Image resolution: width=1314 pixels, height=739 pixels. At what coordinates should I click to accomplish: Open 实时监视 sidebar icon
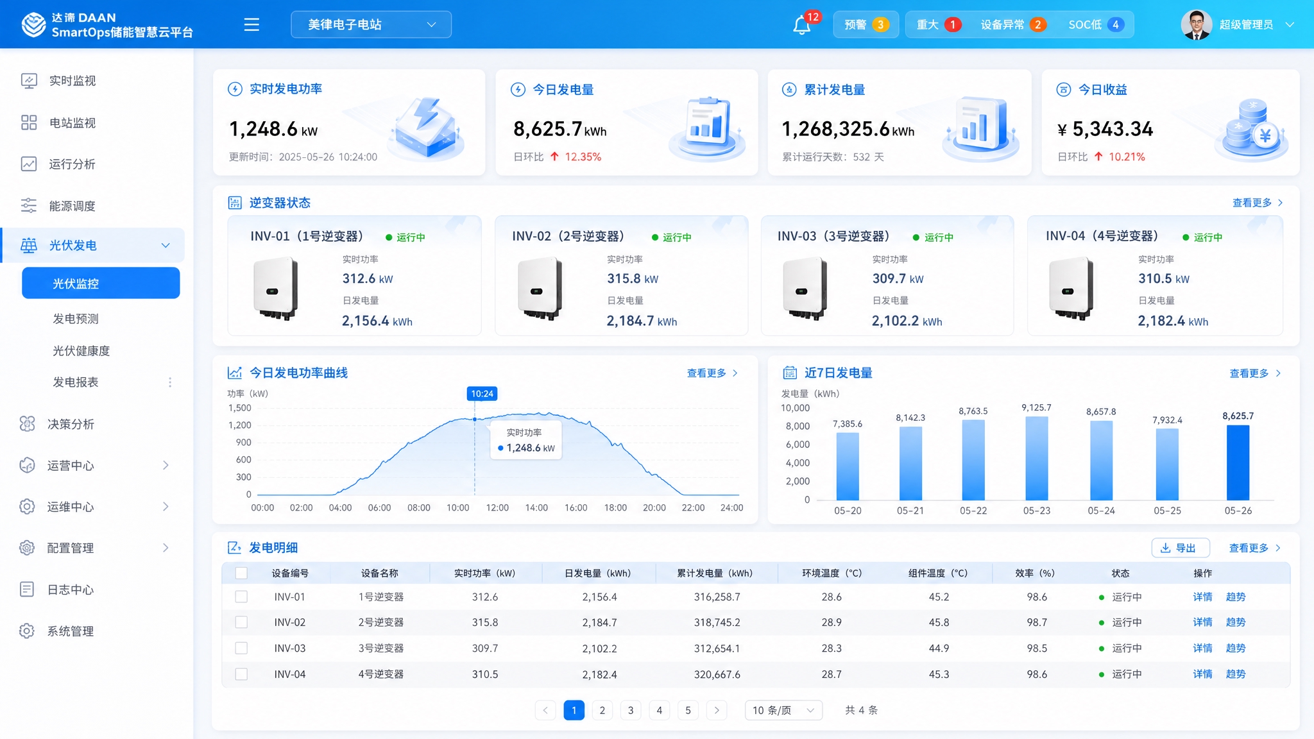[29, 80]
